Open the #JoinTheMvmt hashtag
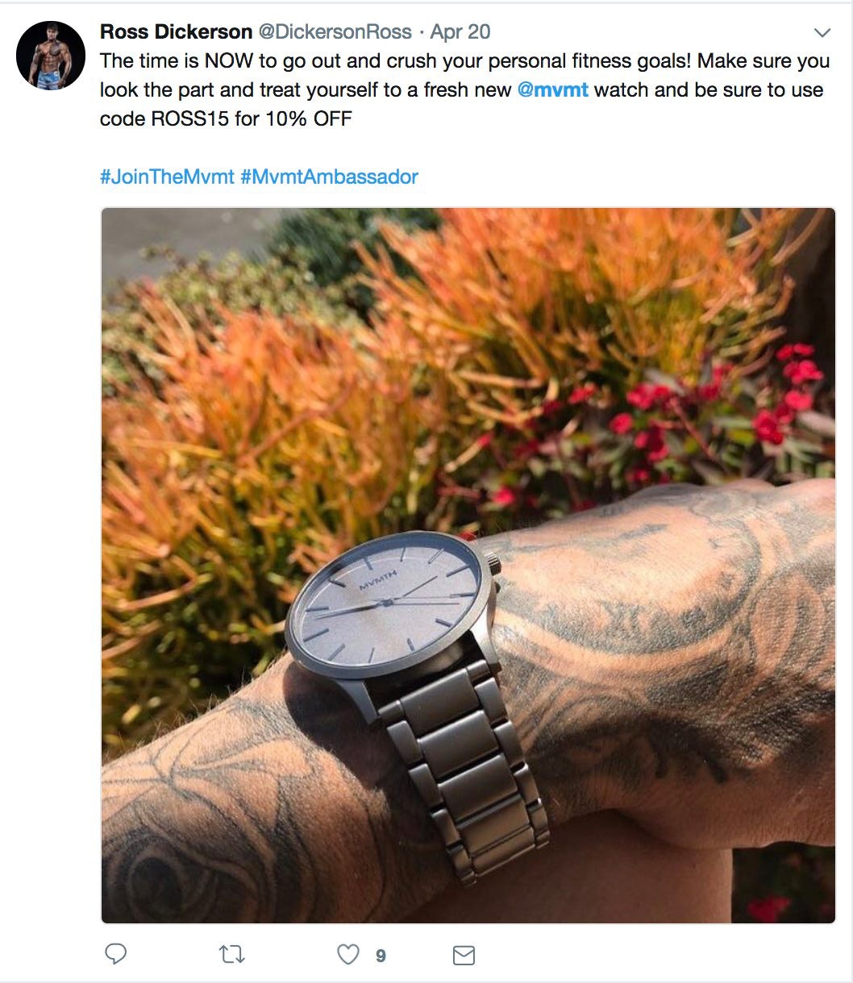The width and height of the screenshot is (853, 983). 167,176
